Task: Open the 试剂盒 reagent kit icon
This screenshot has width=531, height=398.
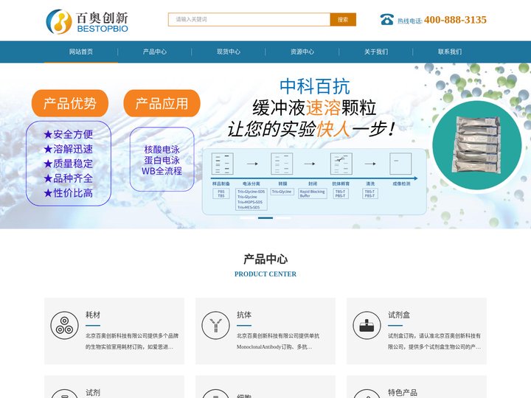Action: coord(367,325)
